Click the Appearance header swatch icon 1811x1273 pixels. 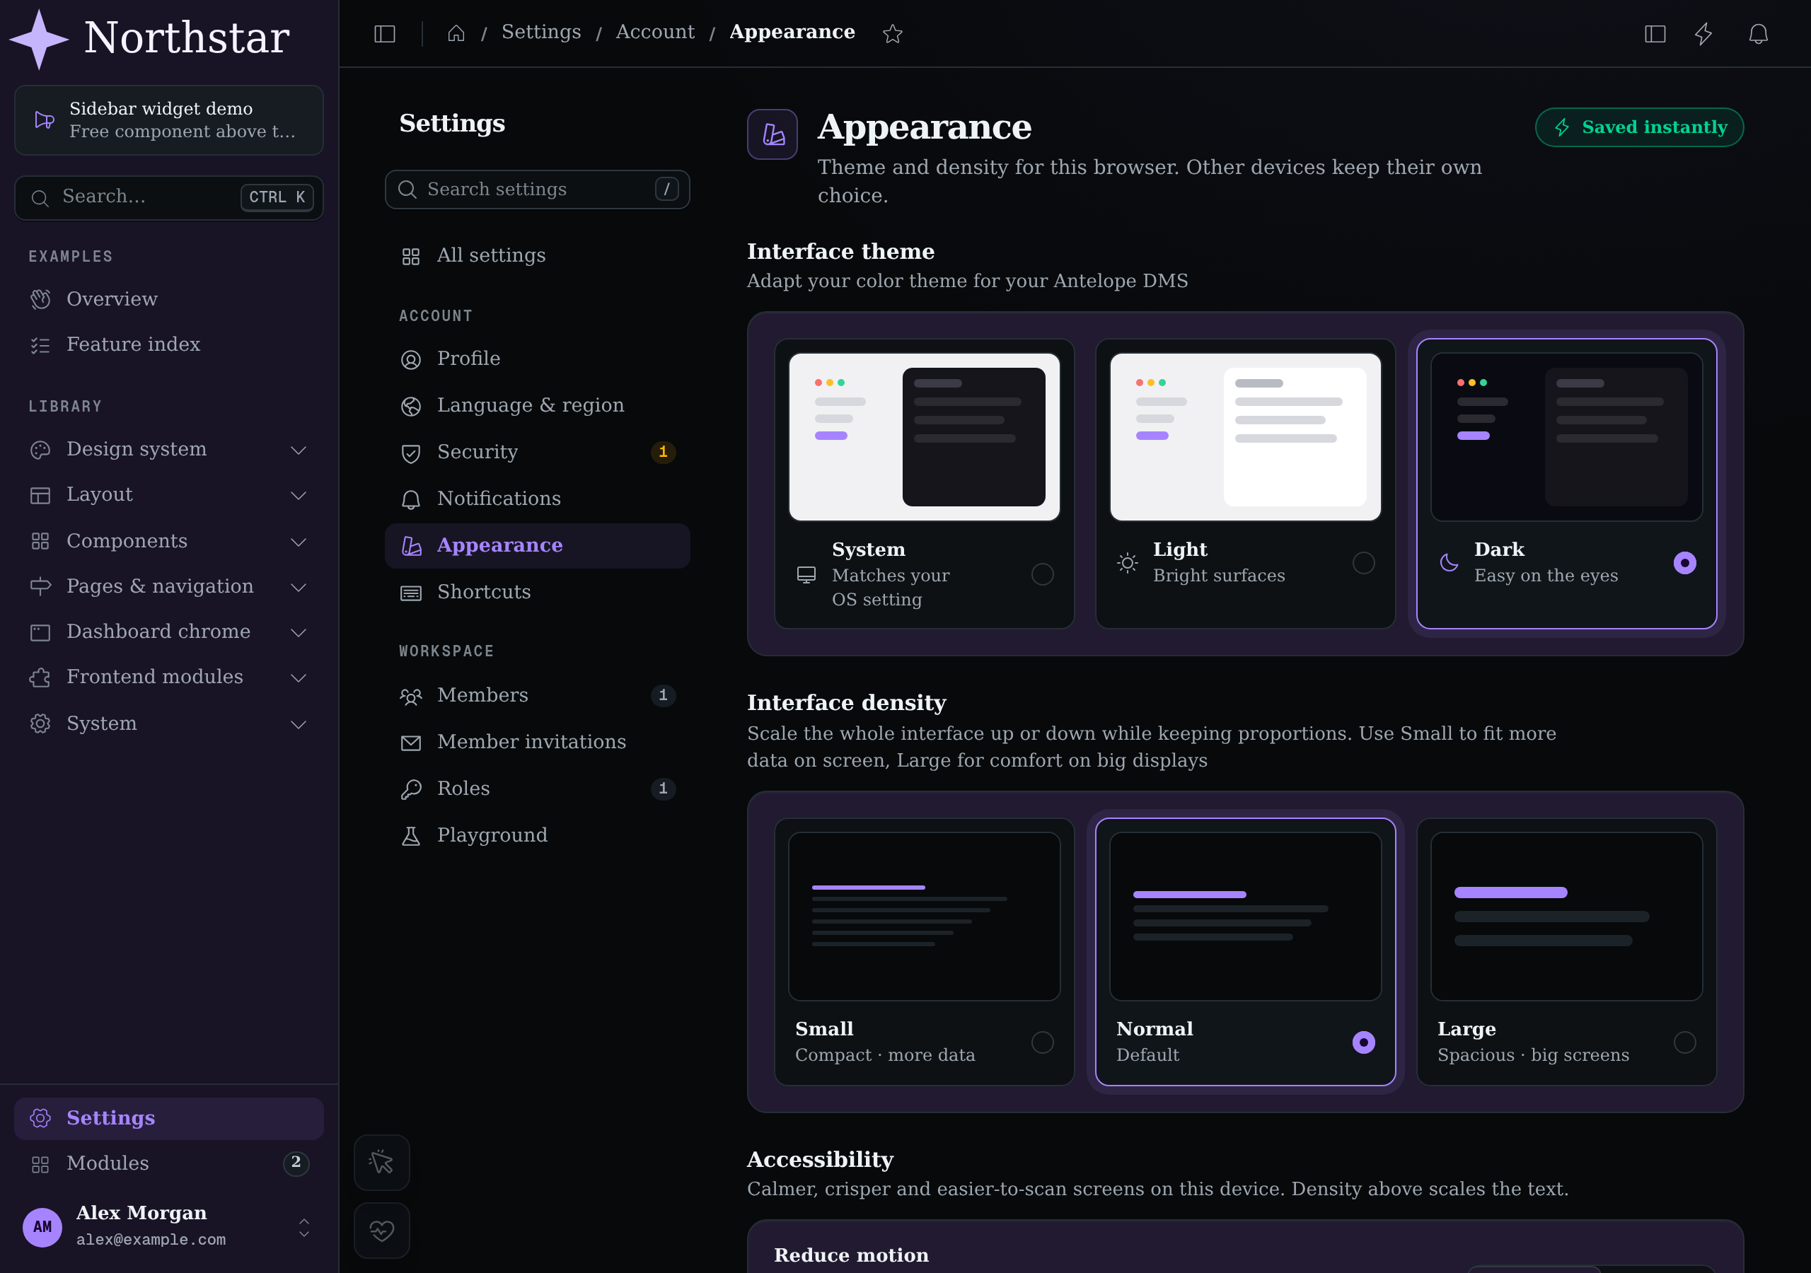coord(773,134)
